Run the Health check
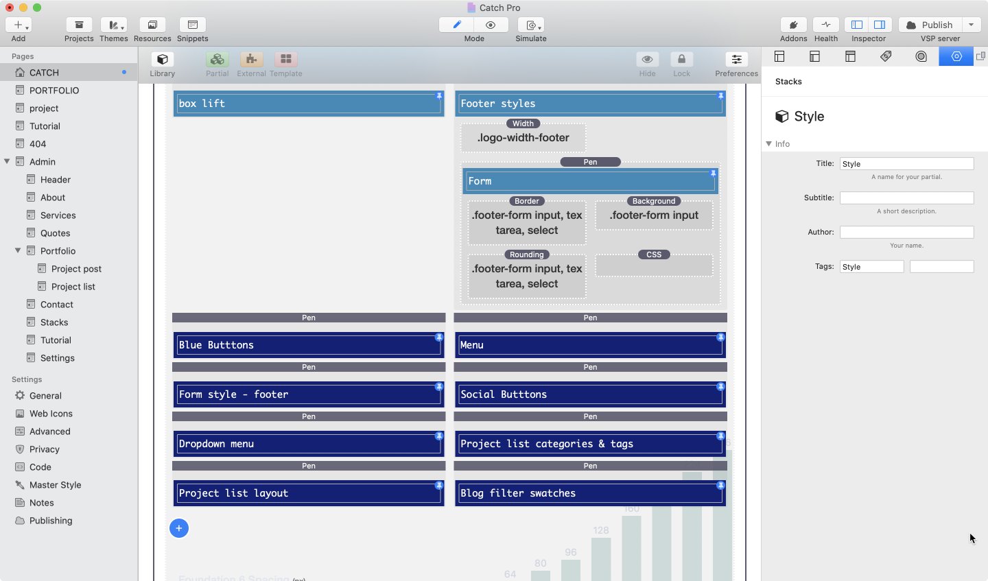The width and height of the screenshot is (988, 581). point(826,25)
